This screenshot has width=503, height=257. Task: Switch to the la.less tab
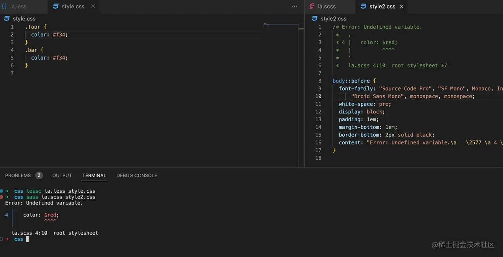19,6
